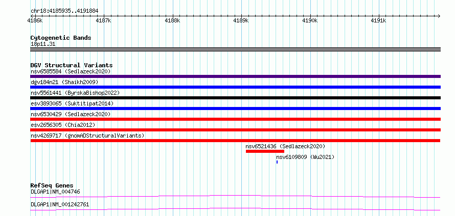Select the magenta DLGAP1 NM_004746 transcript line
The width and height of the screenshot is (455, 216).
235,196
